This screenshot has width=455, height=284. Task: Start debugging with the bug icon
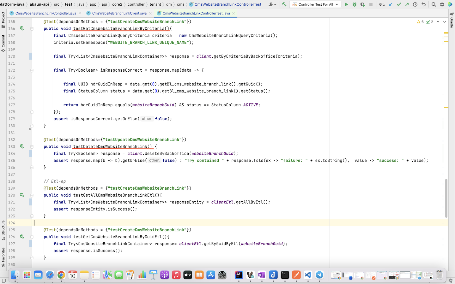coord(354,4)
